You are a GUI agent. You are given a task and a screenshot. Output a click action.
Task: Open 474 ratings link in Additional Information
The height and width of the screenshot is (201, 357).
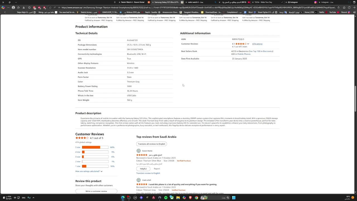coord(257,44)
